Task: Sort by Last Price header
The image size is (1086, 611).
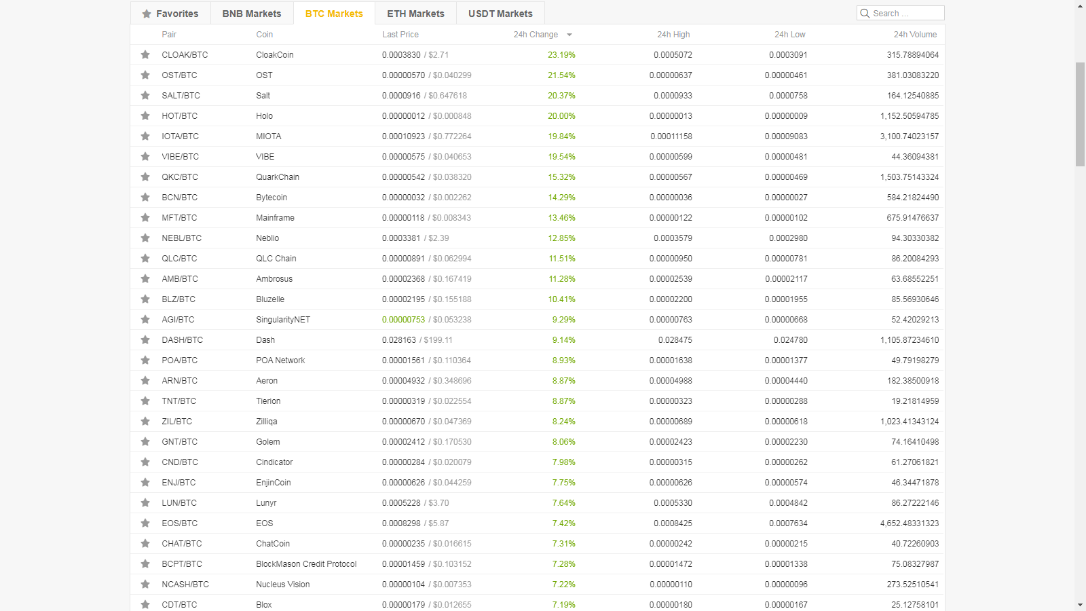Action: pos(400,35)
